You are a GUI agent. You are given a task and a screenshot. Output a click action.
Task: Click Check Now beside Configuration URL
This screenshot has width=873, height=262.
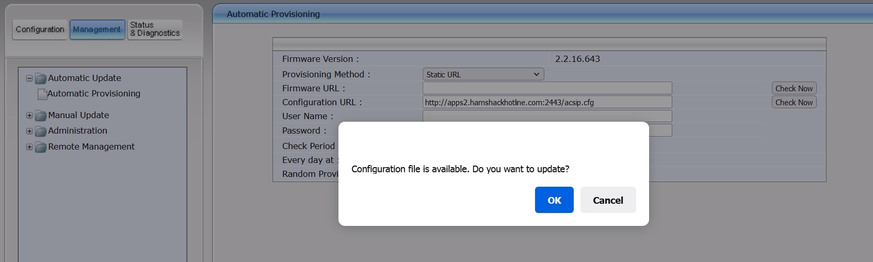794,102
